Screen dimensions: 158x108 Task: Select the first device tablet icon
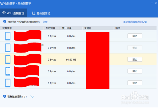point(8,36)
